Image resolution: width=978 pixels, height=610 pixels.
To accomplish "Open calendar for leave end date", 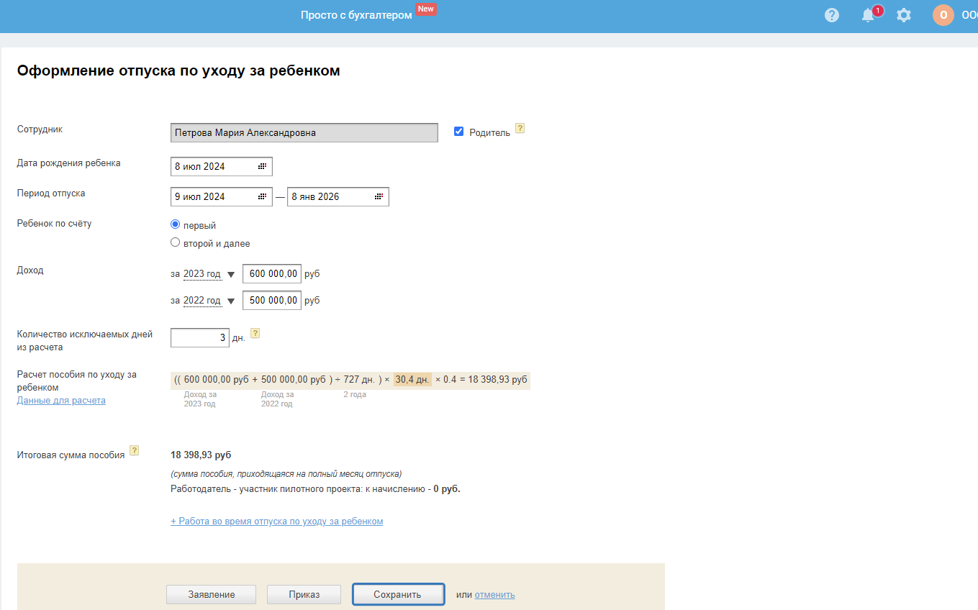I will (x=379, y=196).
